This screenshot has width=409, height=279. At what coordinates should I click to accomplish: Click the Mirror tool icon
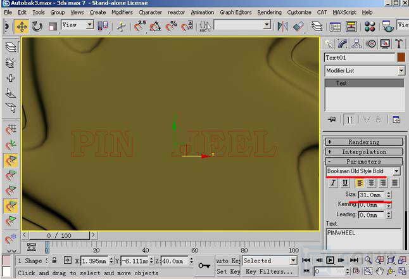[282, 27]
